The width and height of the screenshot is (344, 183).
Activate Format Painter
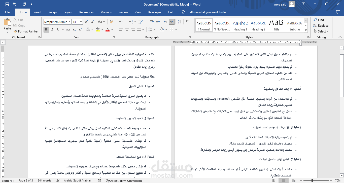coord(25,31)
